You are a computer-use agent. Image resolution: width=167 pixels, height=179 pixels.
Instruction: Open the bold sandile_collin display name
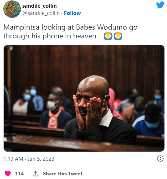click(40, 6)
